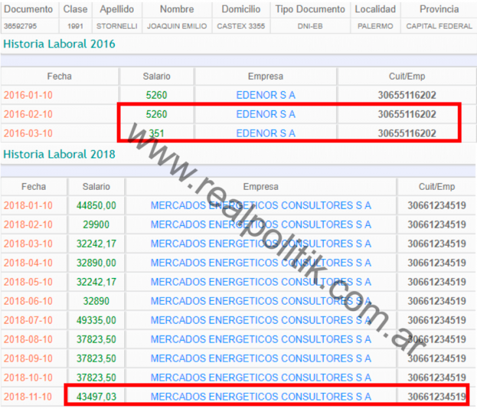Select date 2018-05-10
This screenshot has width=477, height=409.
(28, 282)
